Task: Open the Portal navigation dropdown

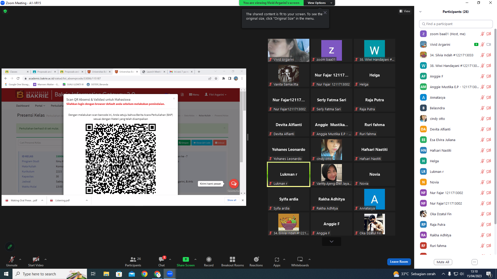Action: tap(40, 106)
